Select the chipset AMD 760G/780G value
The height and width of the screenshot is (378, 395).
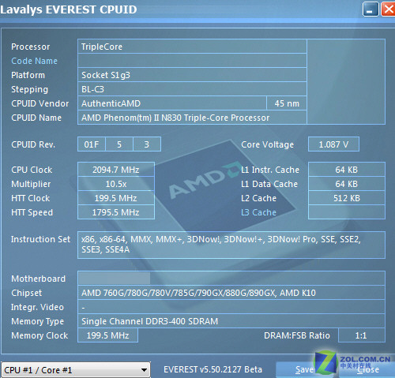[231, 293]
